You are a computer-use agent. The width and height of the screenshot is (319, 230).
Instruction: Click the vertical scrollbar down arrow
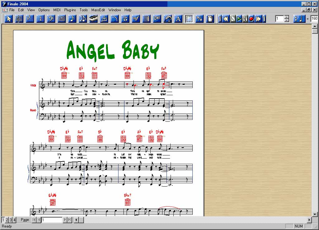[315, 214]
